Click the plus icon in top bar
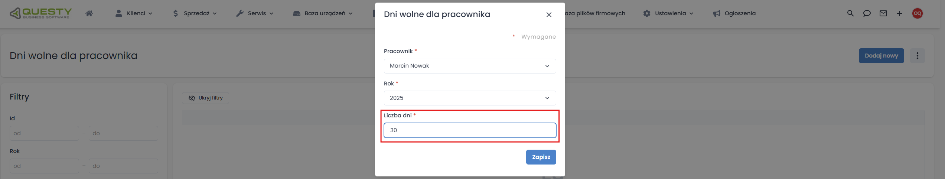The image size is (945, 179). tap(900, 13)
